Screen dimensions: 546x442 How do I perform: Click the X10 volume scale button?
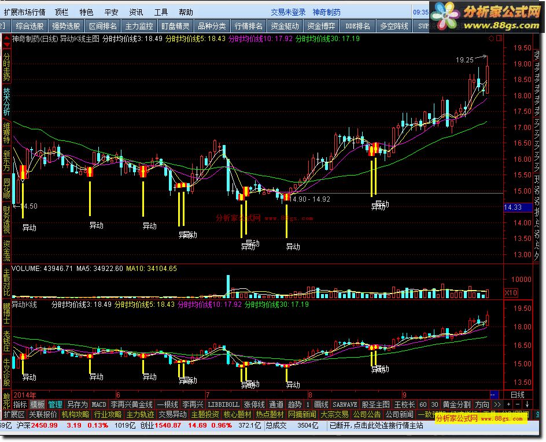tap(511, 292)
